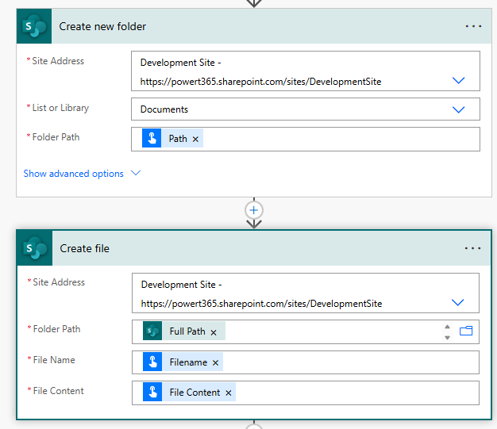
Task: Click the Full Path dynamic content token
Action: tap(187, 331)
